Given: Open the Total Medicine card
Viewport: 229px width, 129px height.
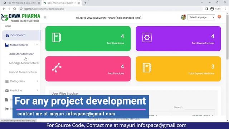Looking at the screenshot, I should click(88, 39).
